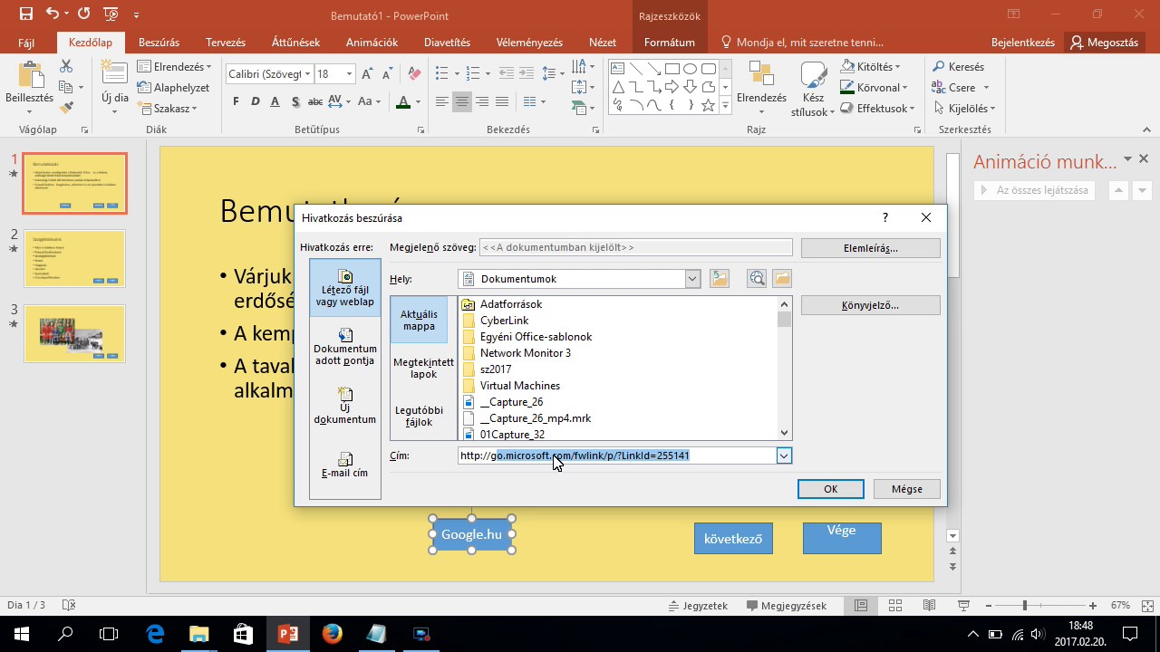This screenshot has width=1160, height=652.
Task: Click the up one folder icon
Action: (x=720, y=279)
